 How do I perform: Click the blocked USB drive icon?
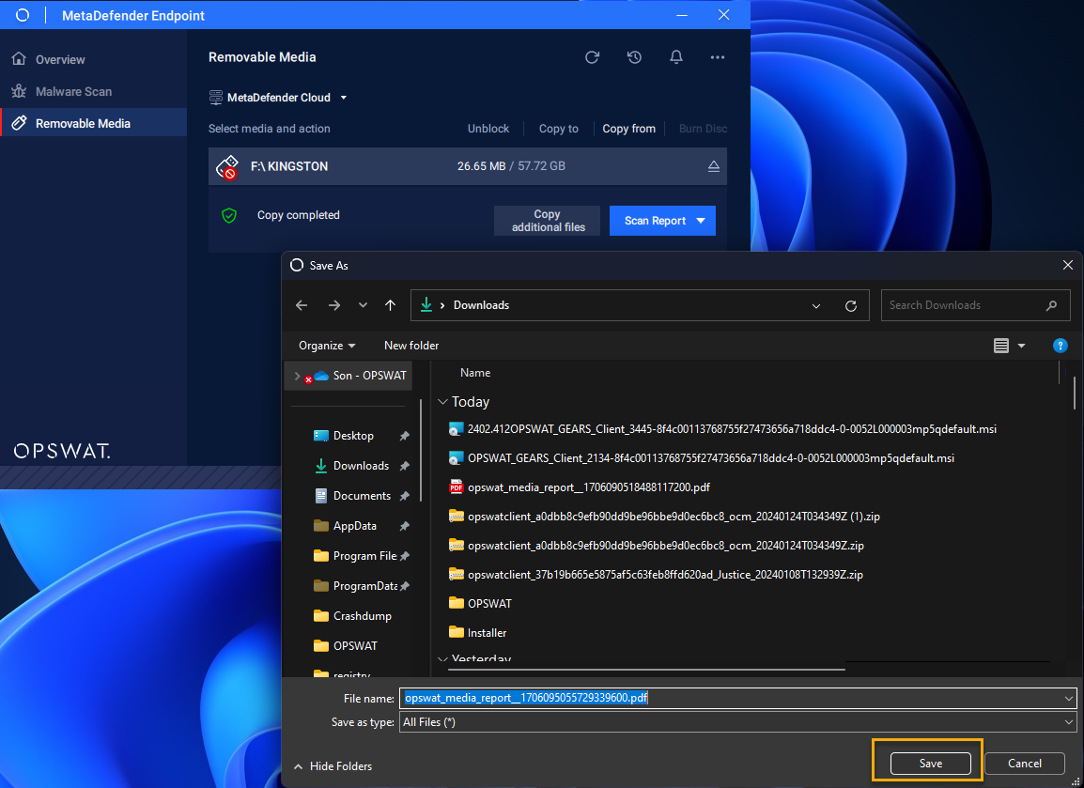click(227, 166)
